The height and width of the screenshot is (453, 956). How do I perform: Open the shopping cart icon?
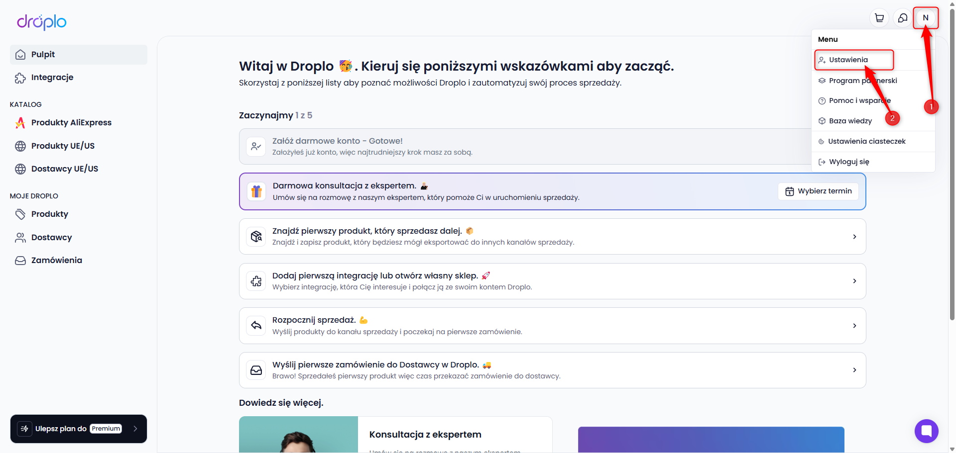tap(879, 18)
